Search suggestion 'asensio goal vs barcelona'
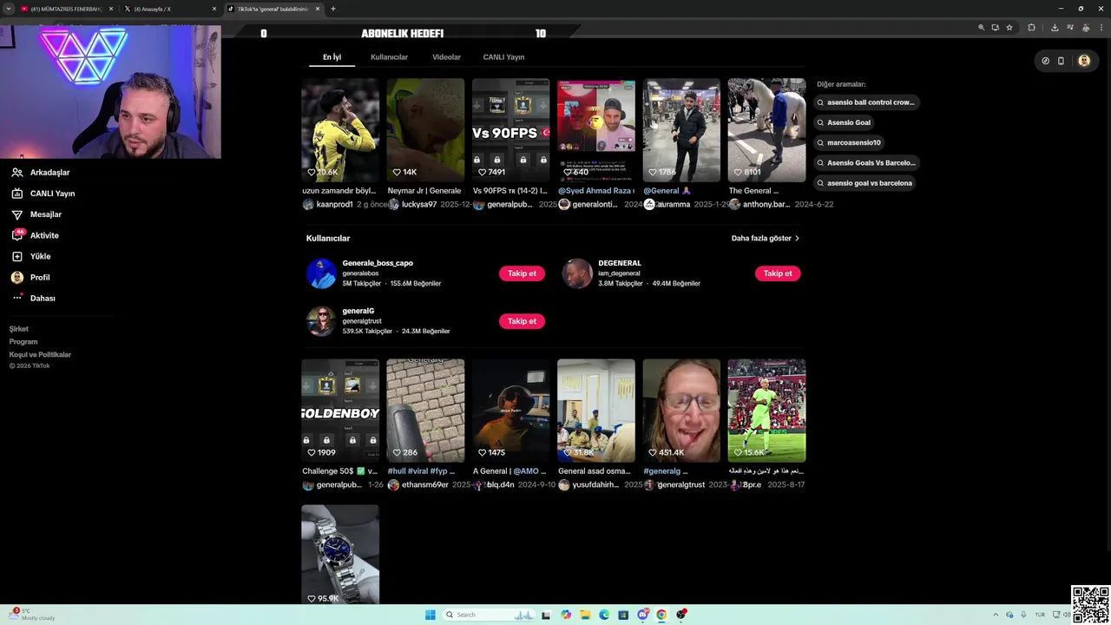 [864, 183]
